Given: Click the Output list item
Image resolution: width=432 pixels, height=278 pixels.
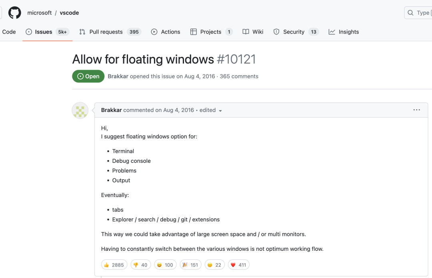Looking at the screenshot, I should click(x=121, y=180).
